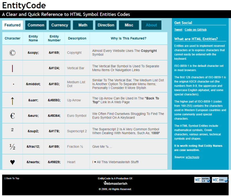Click the fraction ½ character
Image resolution: width=231 pixels, height=196 pixels.
tap(12, 146)
